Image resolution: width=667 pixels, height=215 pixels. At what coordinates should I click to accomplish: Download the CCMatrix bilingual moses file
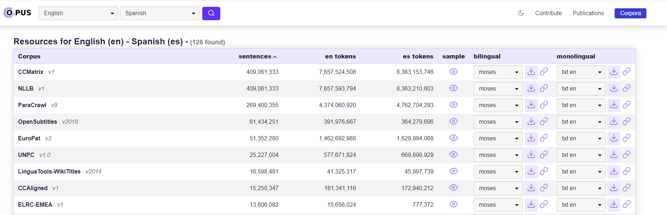[531, 72]
